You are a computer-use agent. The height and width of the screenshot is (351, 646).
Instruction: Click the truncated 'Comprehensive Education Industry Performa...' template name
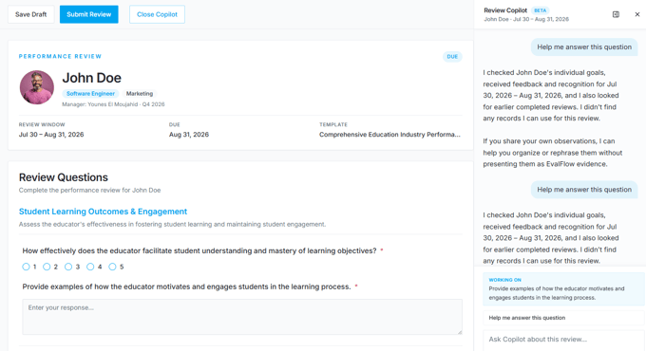click(389, 135)
